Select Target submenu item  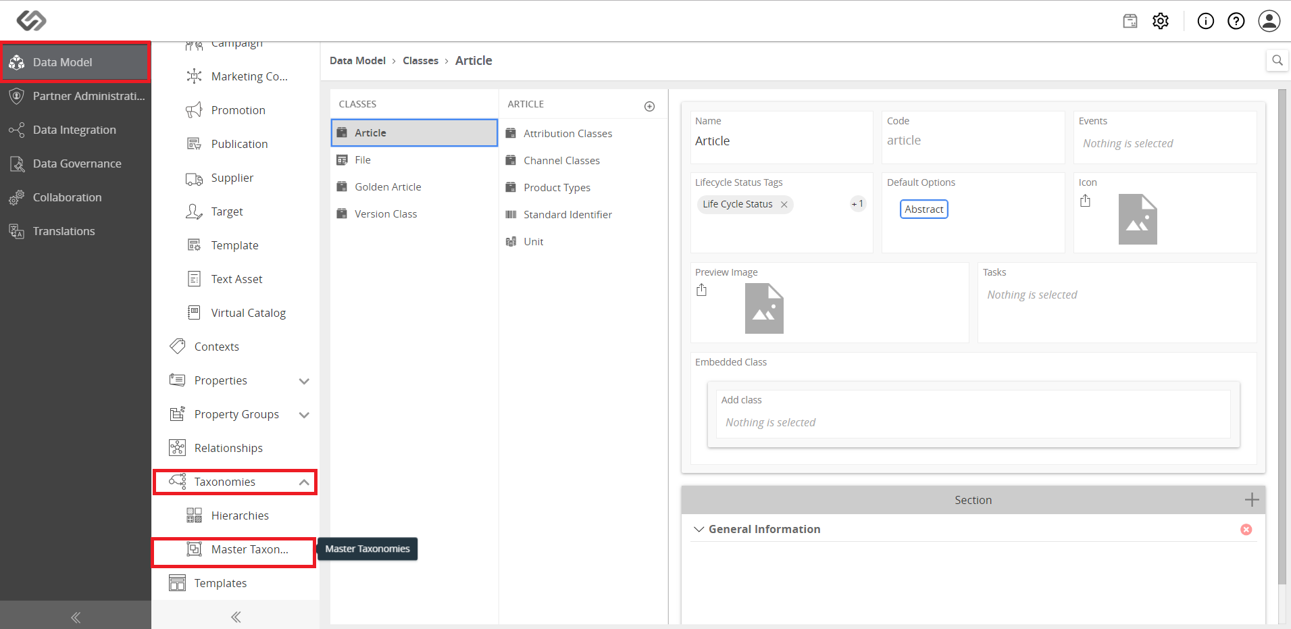236,211
